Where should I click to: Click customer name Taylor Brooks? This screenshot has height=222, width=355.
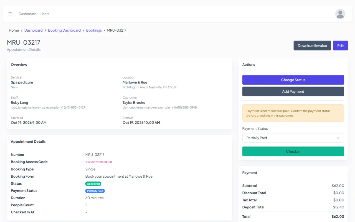(134, 103)
